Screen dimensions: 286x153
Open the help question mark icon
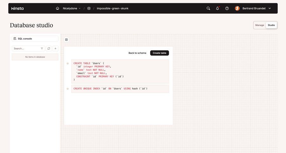point(227,9)
